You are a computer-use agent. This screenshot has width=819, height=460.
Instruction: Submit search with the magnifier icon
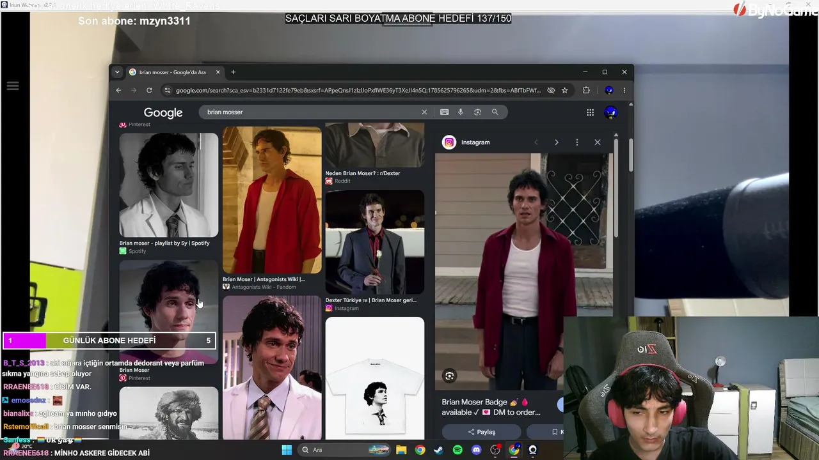[495, 112]
